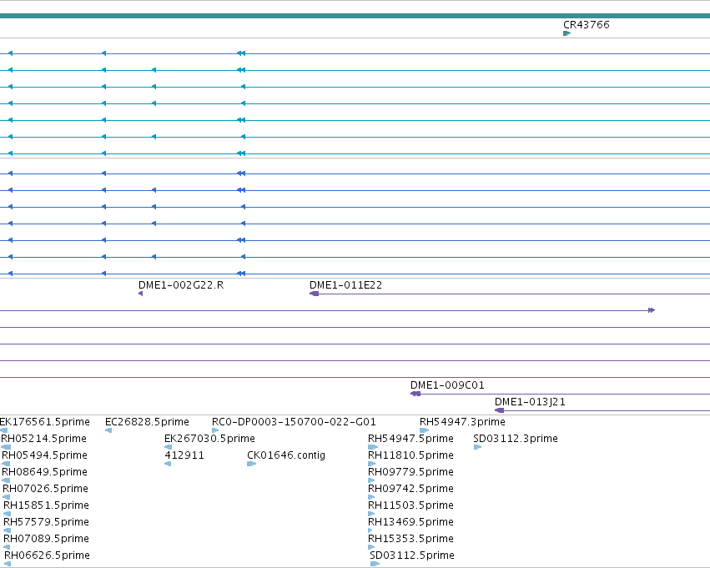Select the DME1-009C01 feature label
This screenshot has height=568, width=710.
coord(447,385)
